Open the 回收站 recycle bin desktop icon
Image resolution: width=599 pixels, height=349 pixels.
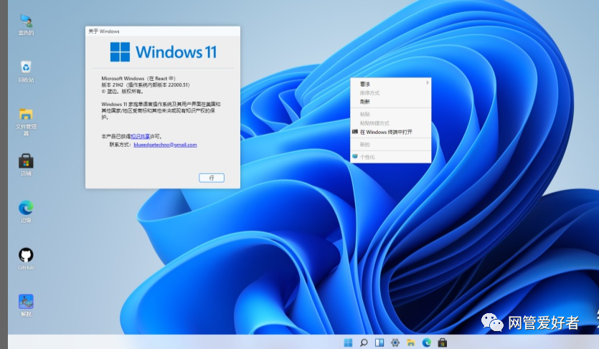26,67
